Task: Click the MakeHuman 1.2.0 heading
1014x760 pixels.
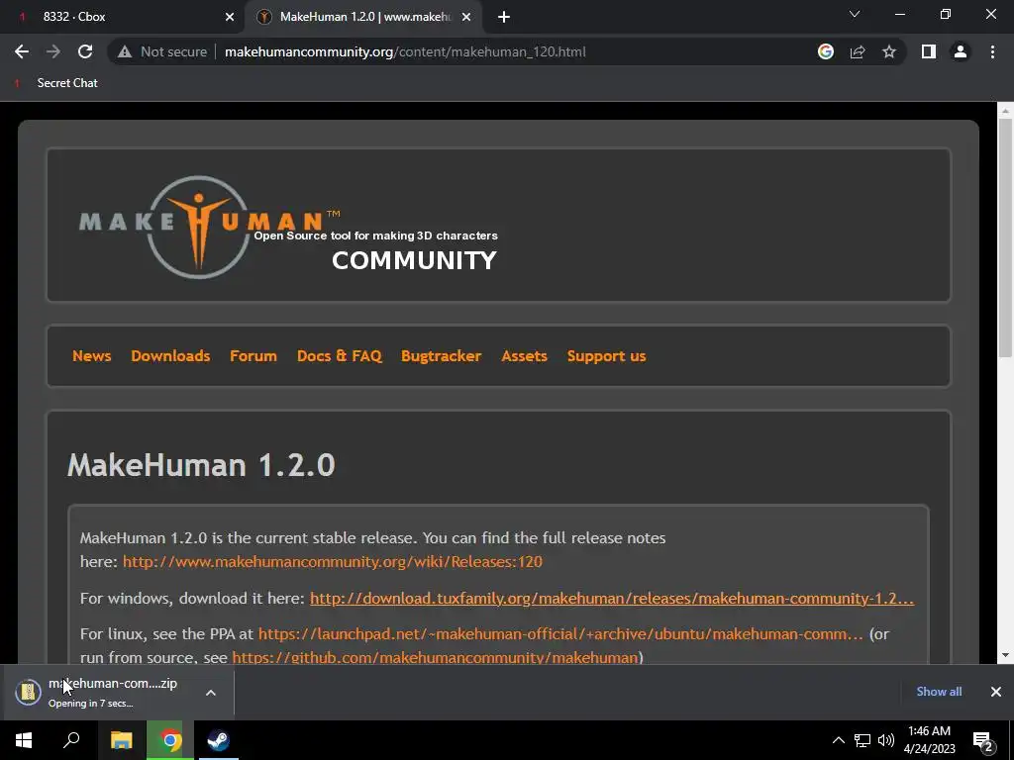Action: 201,465
